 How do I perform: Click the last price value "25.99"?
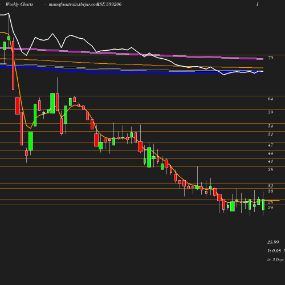273,242
